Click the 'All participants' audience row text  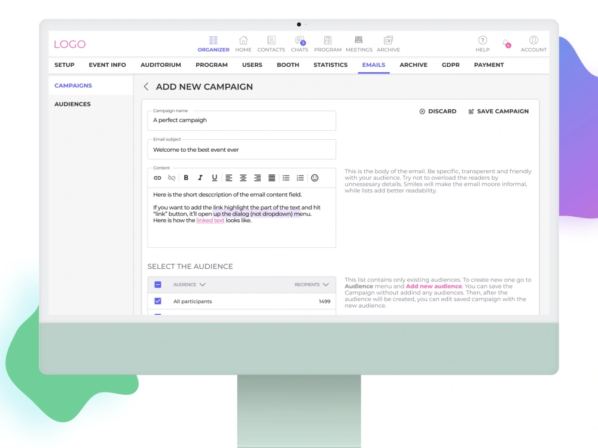(x=193, y=301)
